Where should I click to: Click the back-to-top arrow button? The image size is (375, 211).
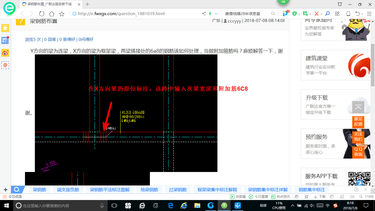pyautogui.click(x=358, y=107)
